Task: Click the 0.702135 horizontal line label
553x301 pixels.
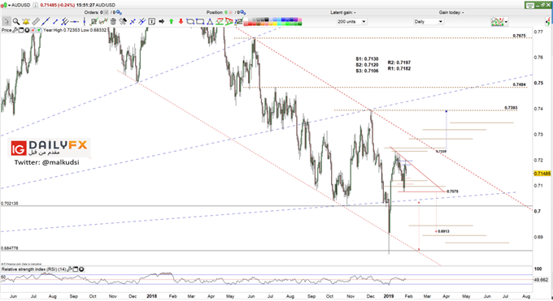Action: (x=10, y=204)
